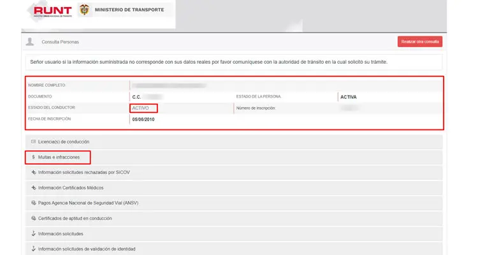Expand Certificados de aptitud en conducción
Image resolution: width=478 pixels, height=255 pixels.
pyautogui.click(x=234, y=219)
